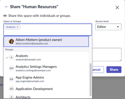The image size is (125, 99).
Task: Click the aileen.mottern@example.com email text
Action: coord(32,43)
